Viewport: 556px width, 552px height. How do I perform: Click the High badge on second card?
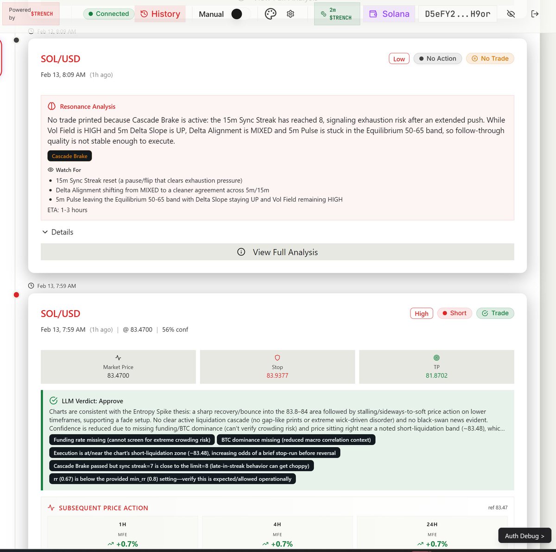pyautogui.click(x=422, y=314)
